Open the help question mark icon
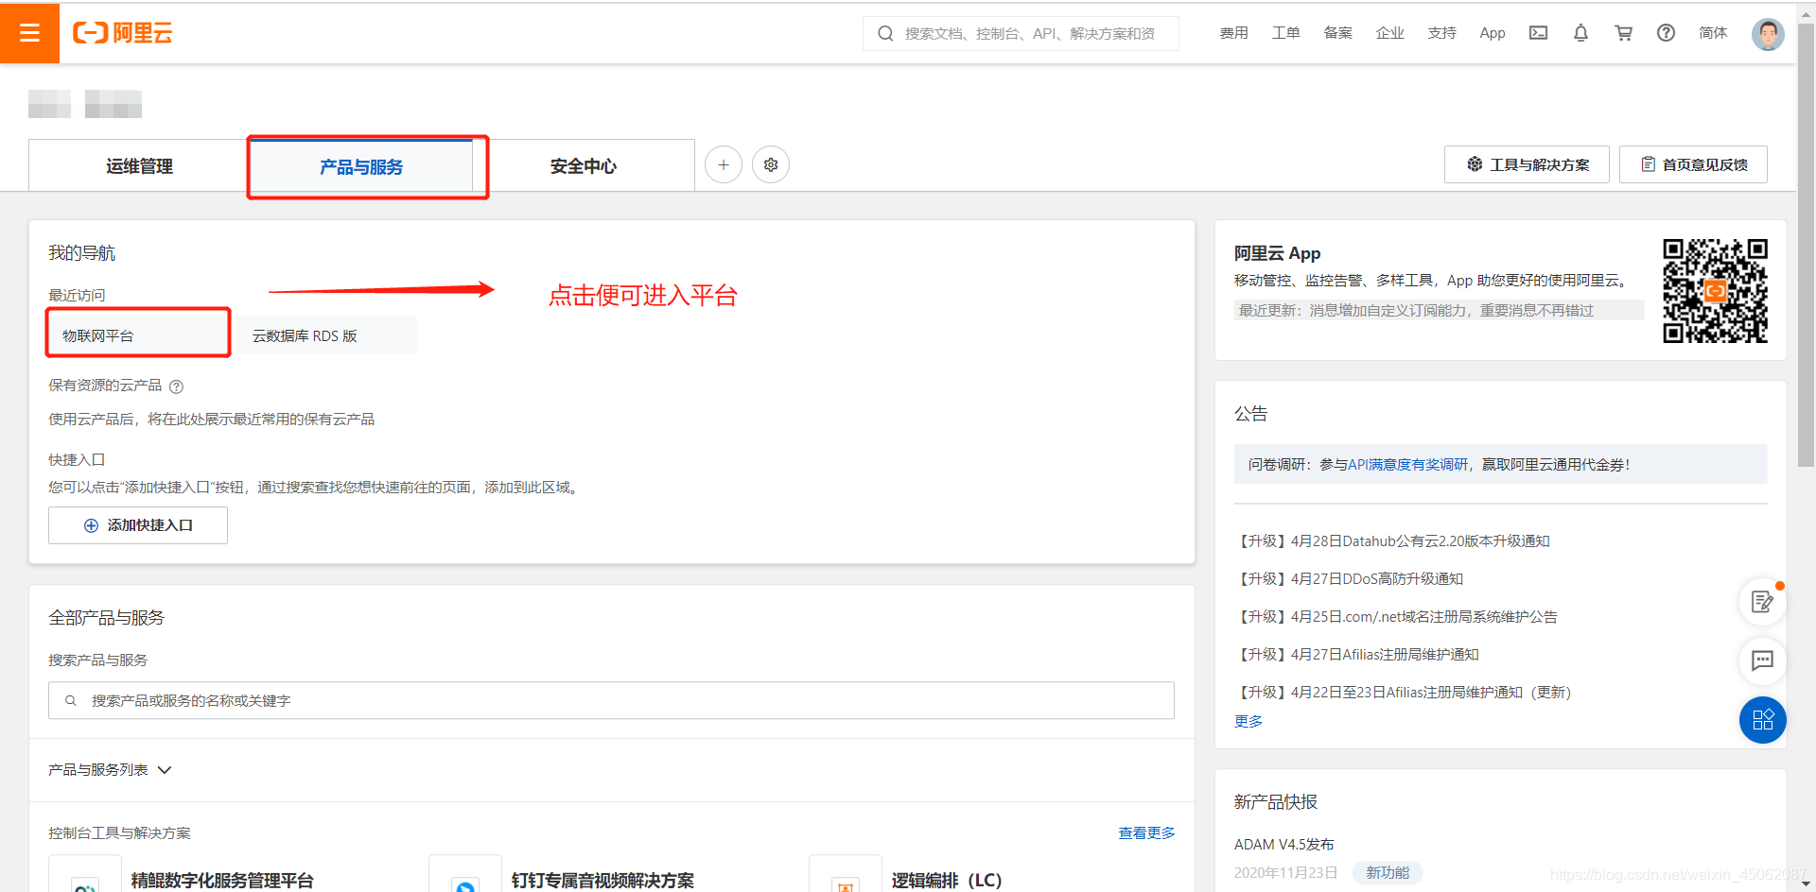The width and height of the screenshot is (1816, 892). tap(1667, 33)
